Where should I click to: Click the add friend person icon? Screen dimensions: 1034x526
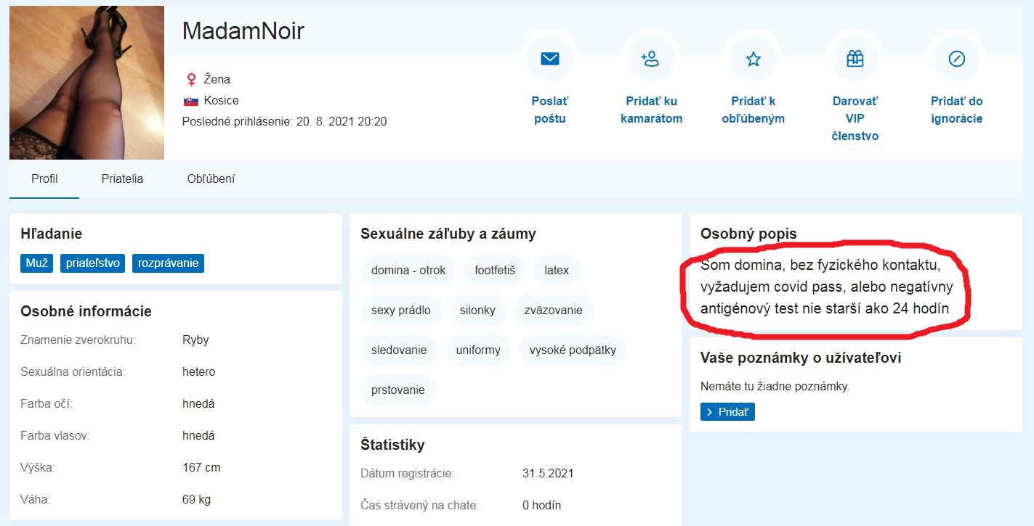pyautogui.click(x=651, y=59)
